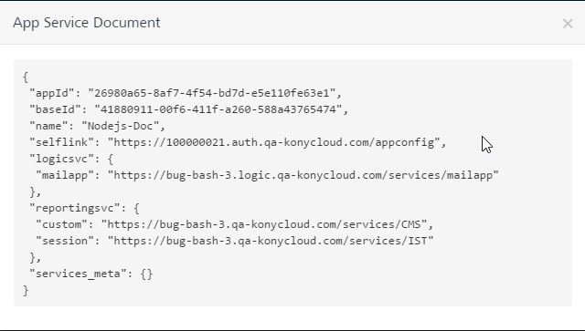Click the App Service Document title
The image size is (585, 331).
(87, 23)
